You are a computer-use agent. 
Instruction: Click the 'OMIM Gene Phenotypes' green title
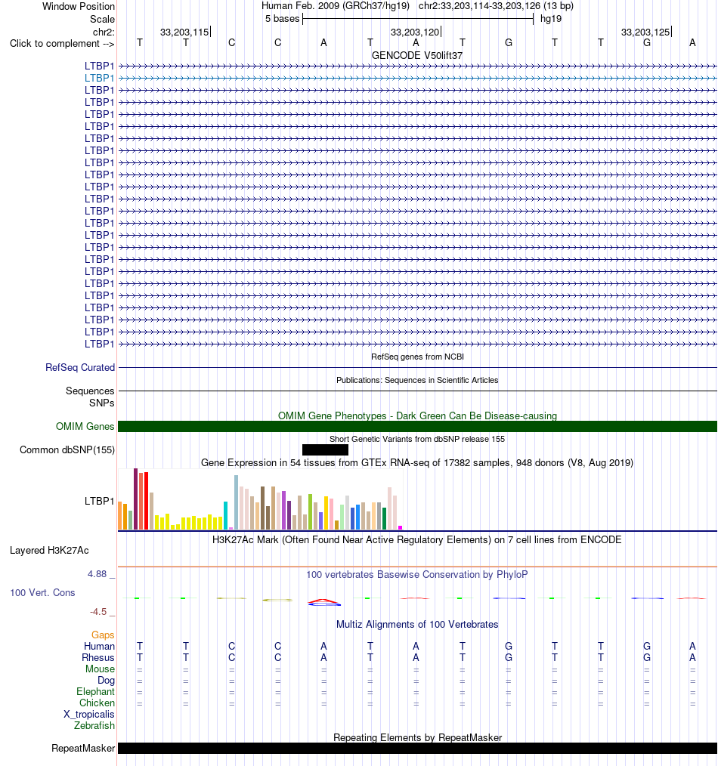417,415
